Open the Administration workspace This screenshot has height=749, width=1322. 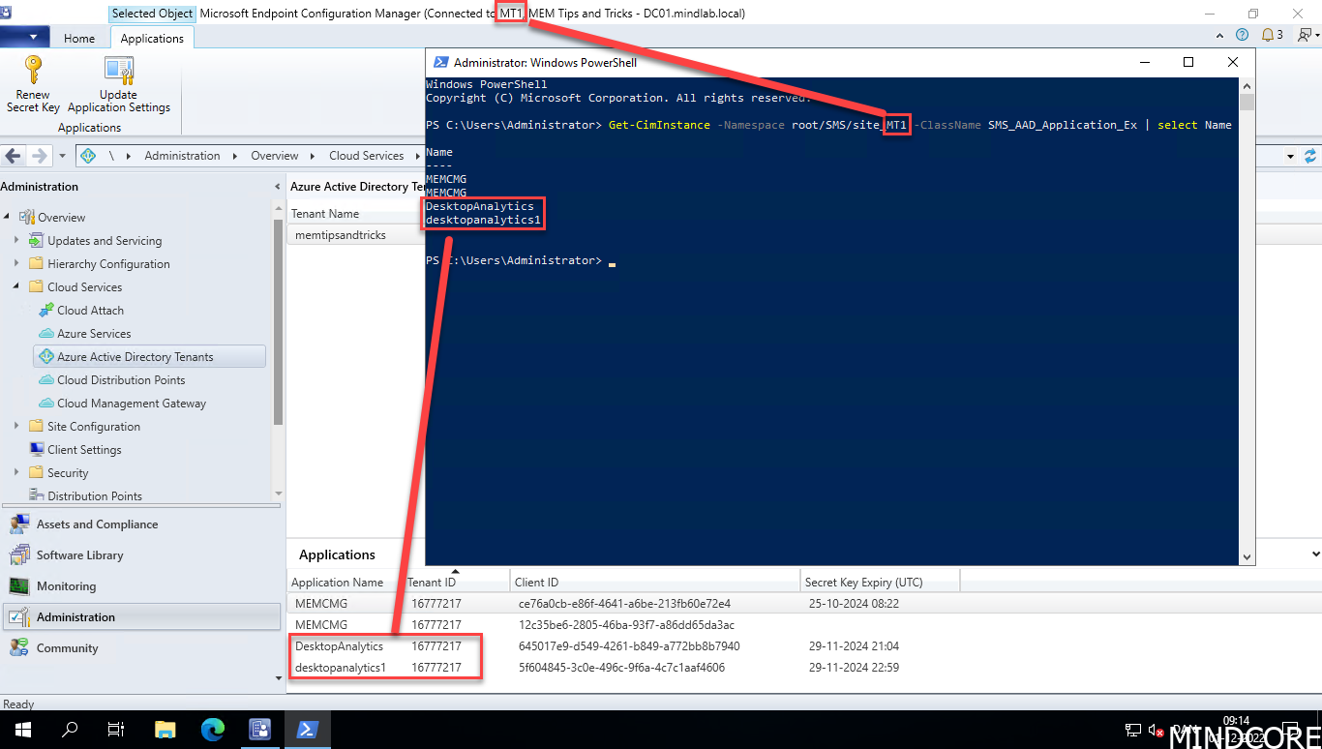pyautogui.click(x=143, y=617)
